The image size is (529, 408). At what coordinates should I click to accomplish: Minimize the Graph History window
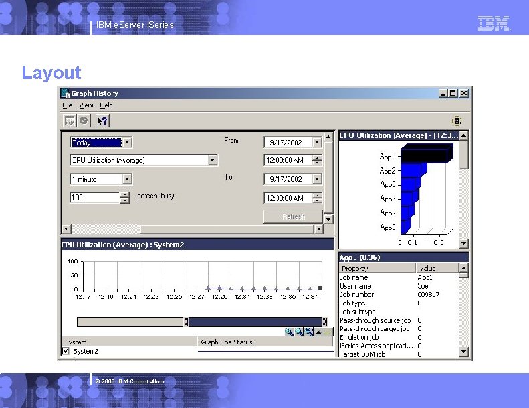(x=443, y=93)
